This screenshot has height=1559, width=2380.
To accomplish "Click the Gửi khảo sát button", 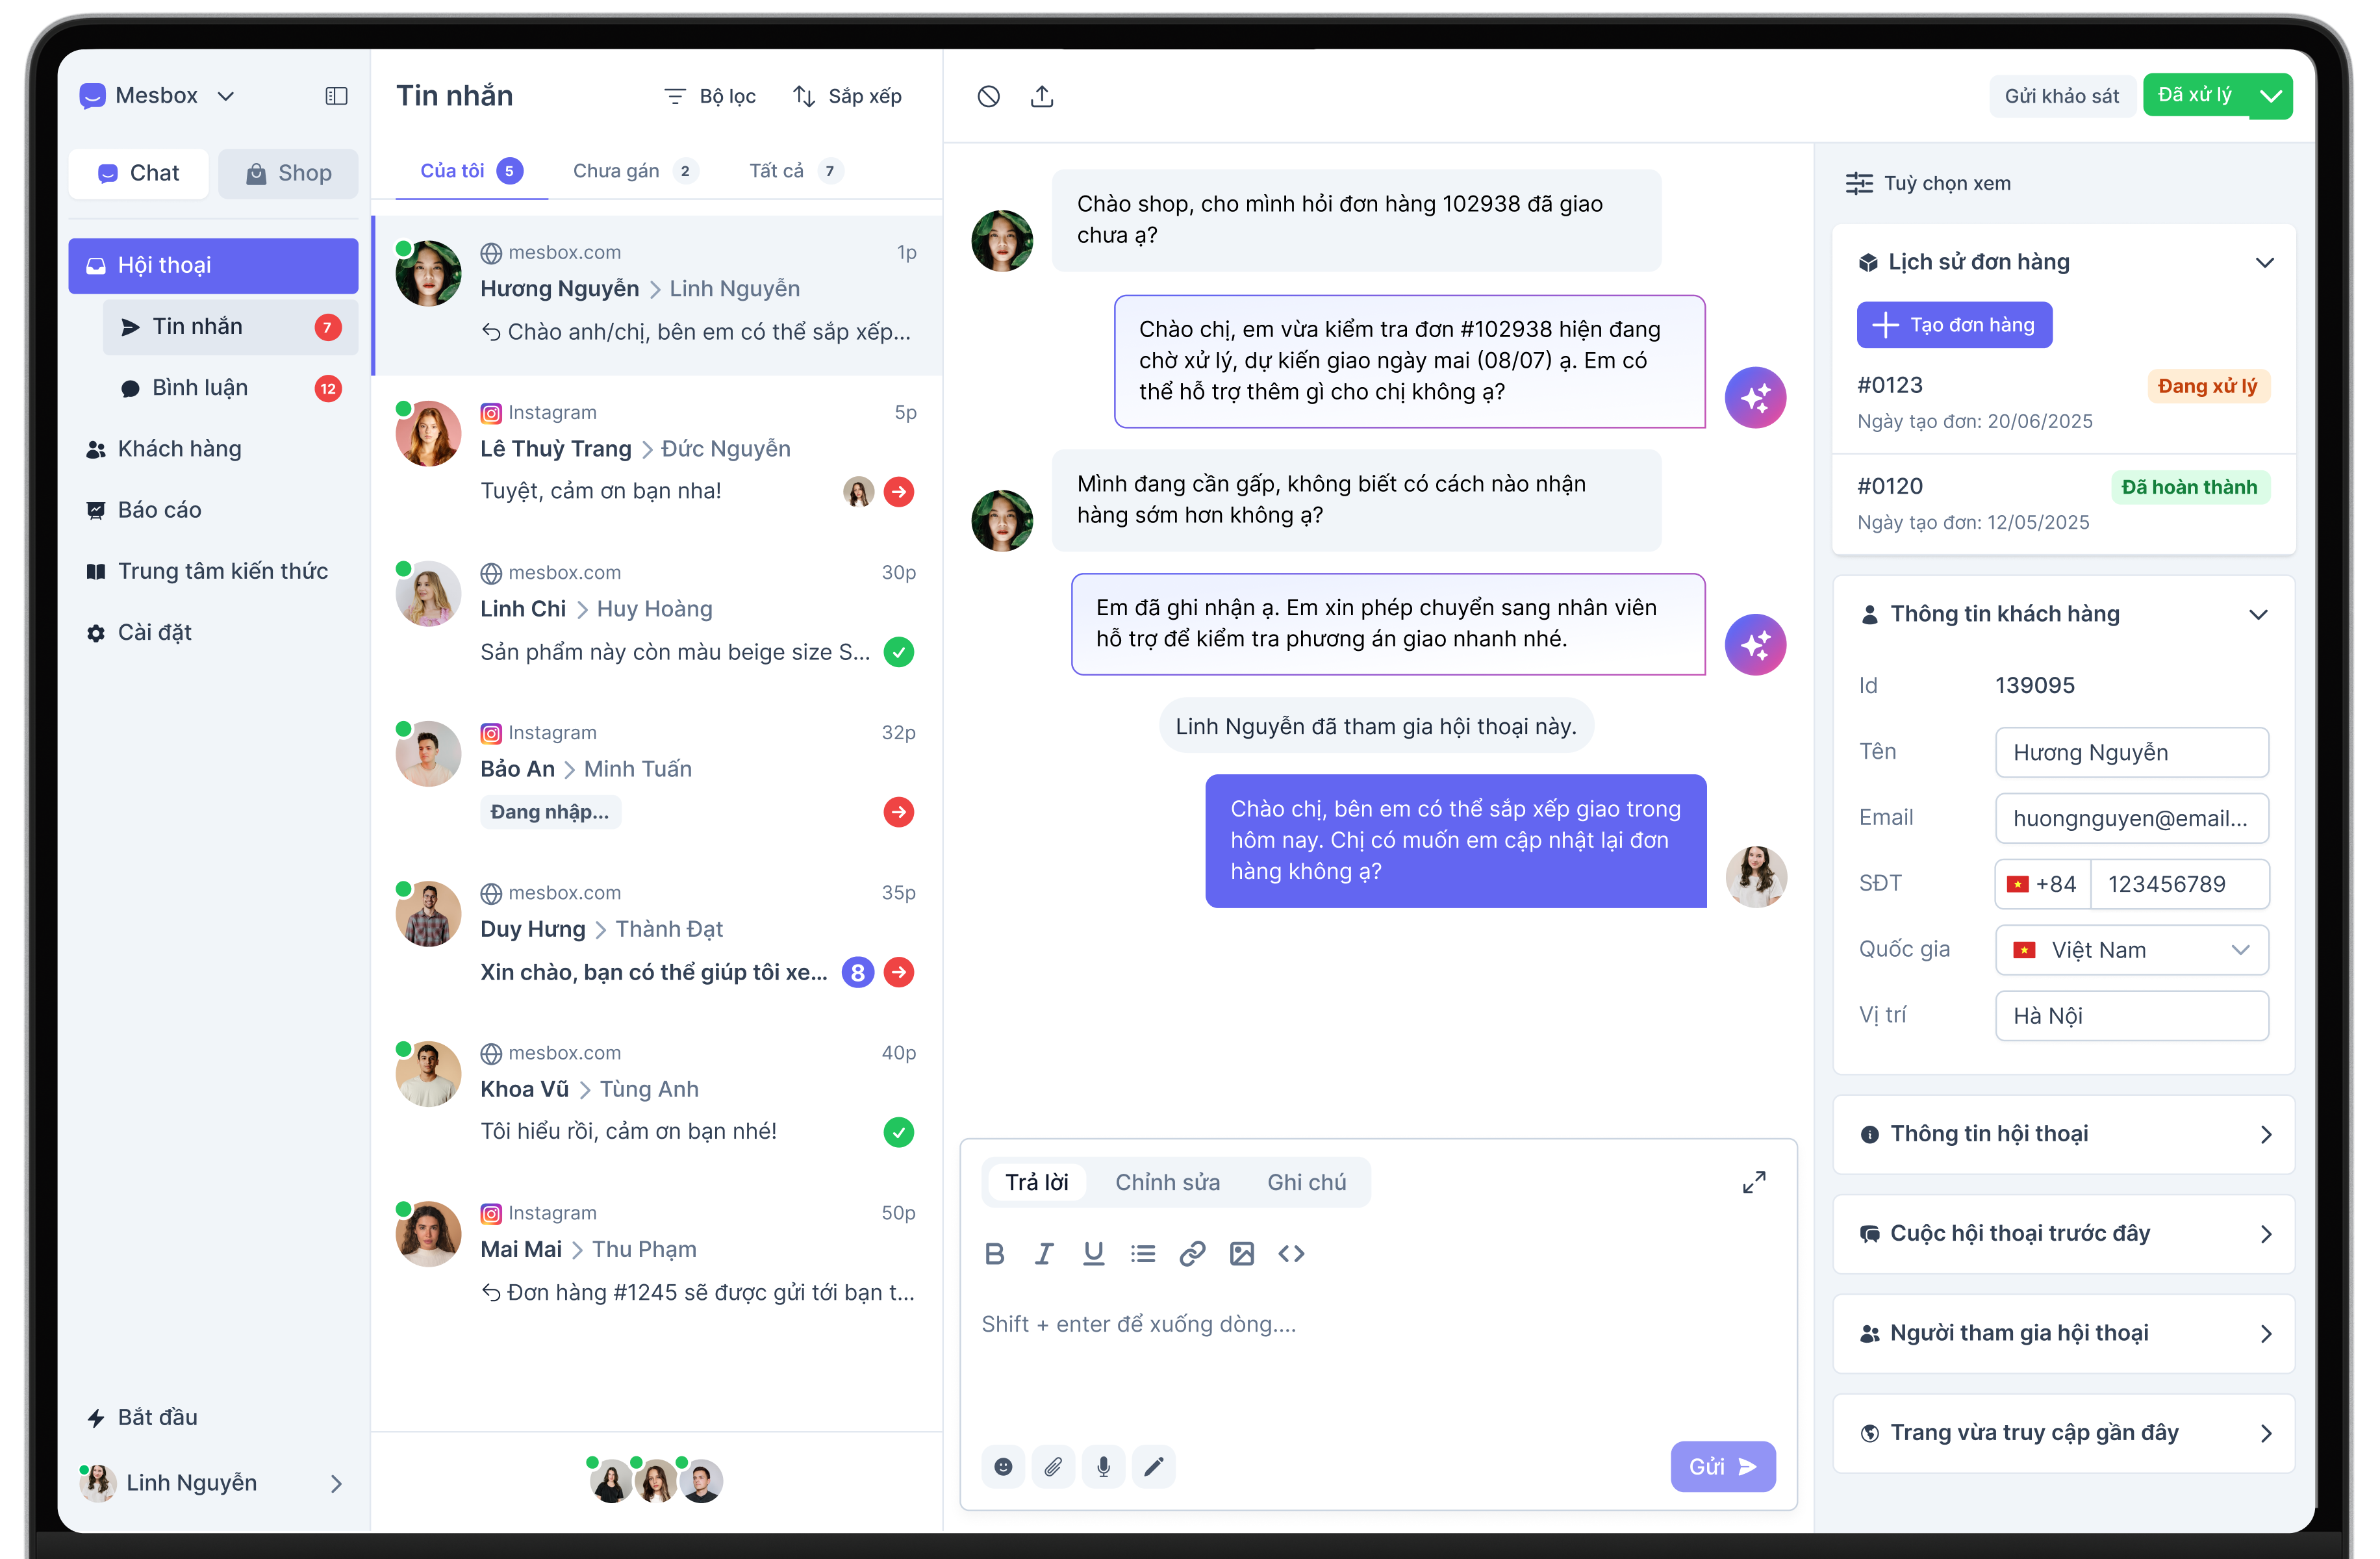I will click(x=2061, y=96).
